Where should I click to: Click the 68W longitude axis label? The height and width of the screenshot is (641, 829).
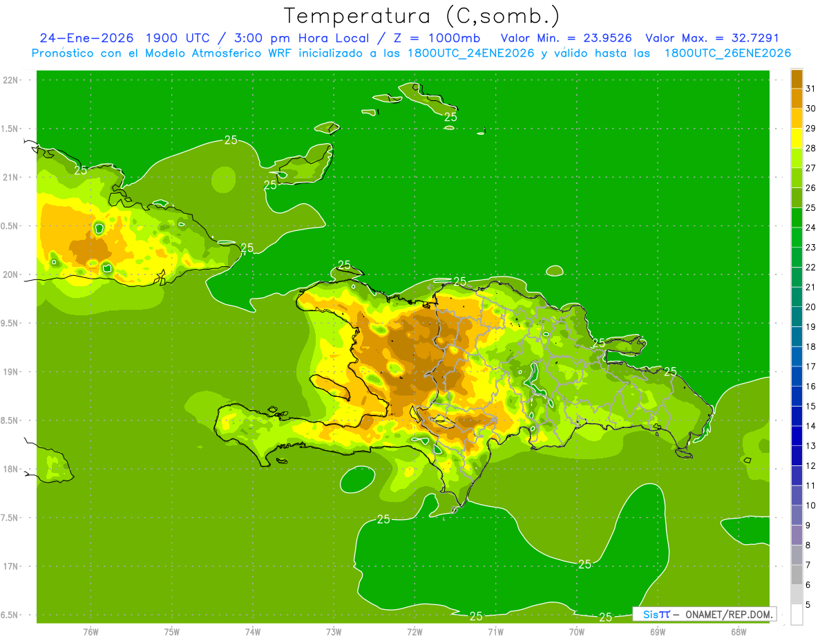click(x=739, y=632)
